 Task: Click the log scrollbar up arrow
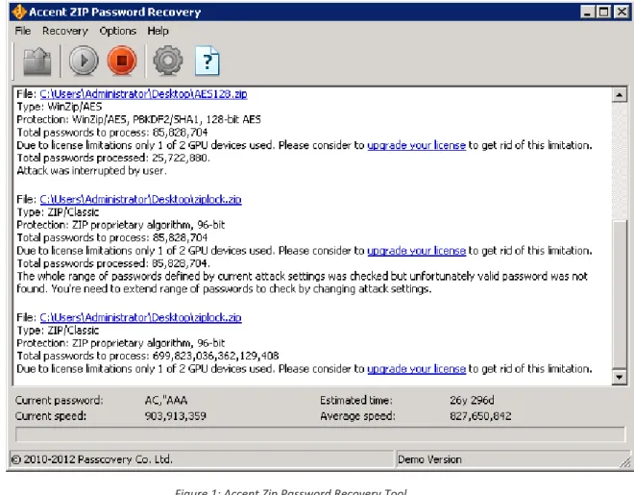pyautogui.click(x=620, y=95)
